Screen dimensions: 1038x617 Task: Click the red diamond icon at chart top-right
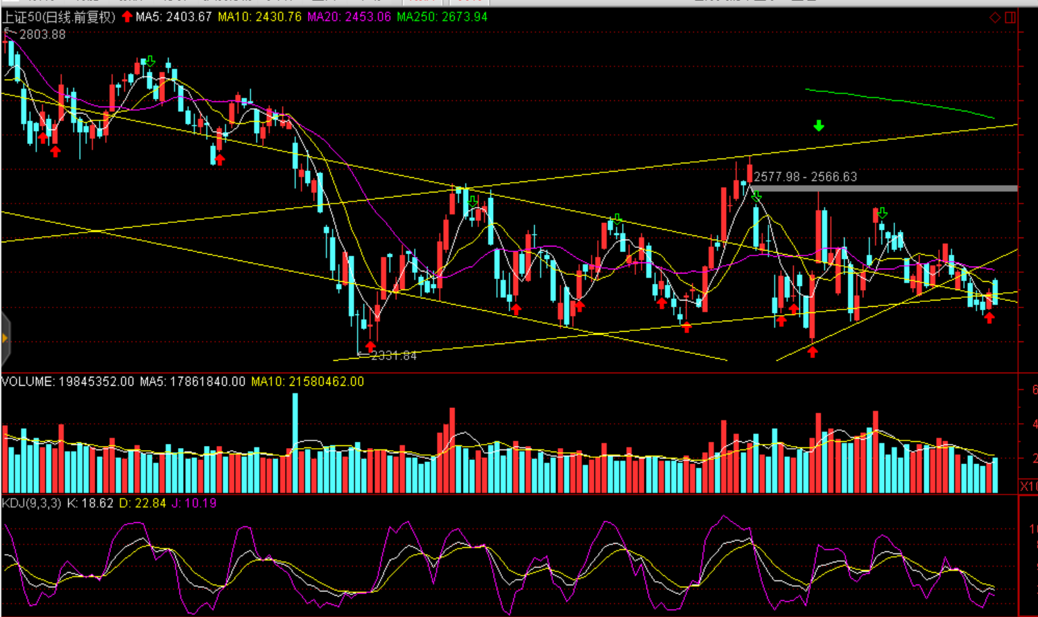coord(994,17)
